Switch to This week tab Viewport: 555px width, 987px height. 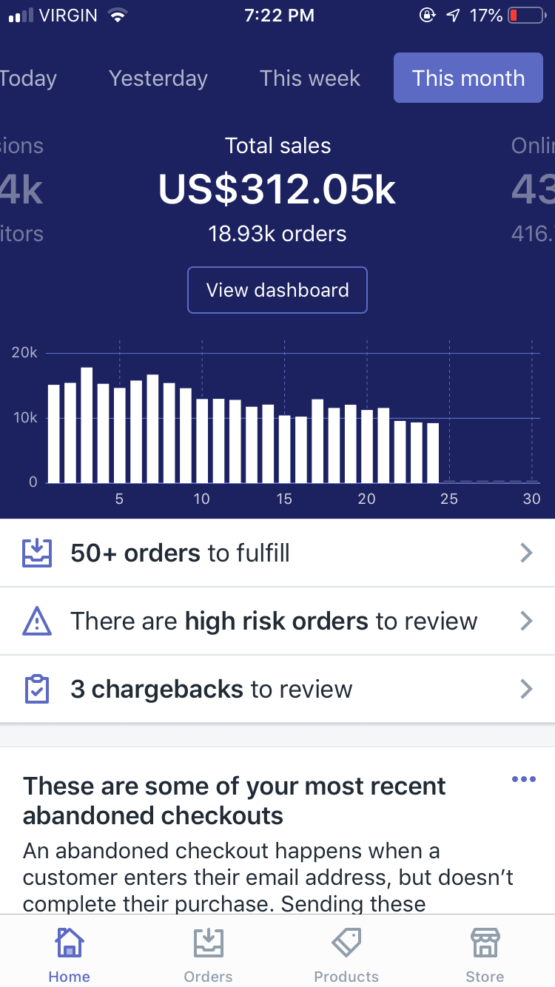tap(310, 78)
